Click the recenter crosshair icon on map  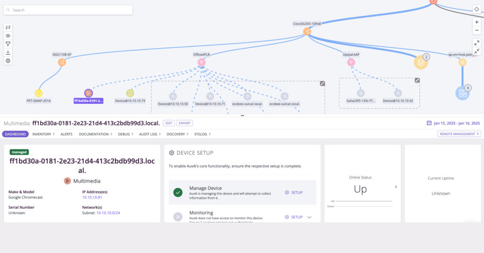476,9
